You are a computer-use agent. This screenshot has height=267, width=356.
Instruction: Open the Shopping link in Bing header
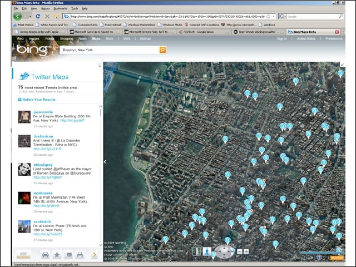pos(67,38)
